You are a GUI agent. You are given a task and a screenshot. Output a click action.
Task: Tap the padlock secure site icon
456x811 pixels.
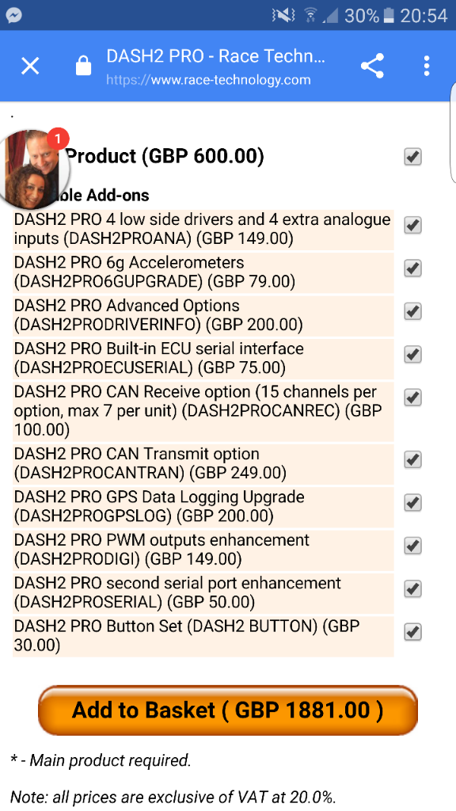(83, 67)
